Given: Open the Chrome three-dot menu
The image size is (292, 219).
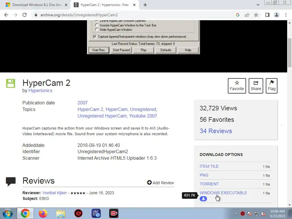Looking at the screenshot, I should pos(286,15).
